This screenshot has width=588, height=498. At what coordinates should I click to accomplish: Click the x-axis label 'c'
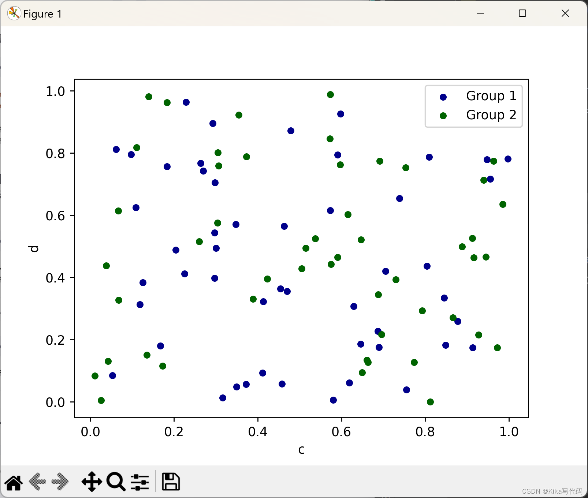pos(301,450)
